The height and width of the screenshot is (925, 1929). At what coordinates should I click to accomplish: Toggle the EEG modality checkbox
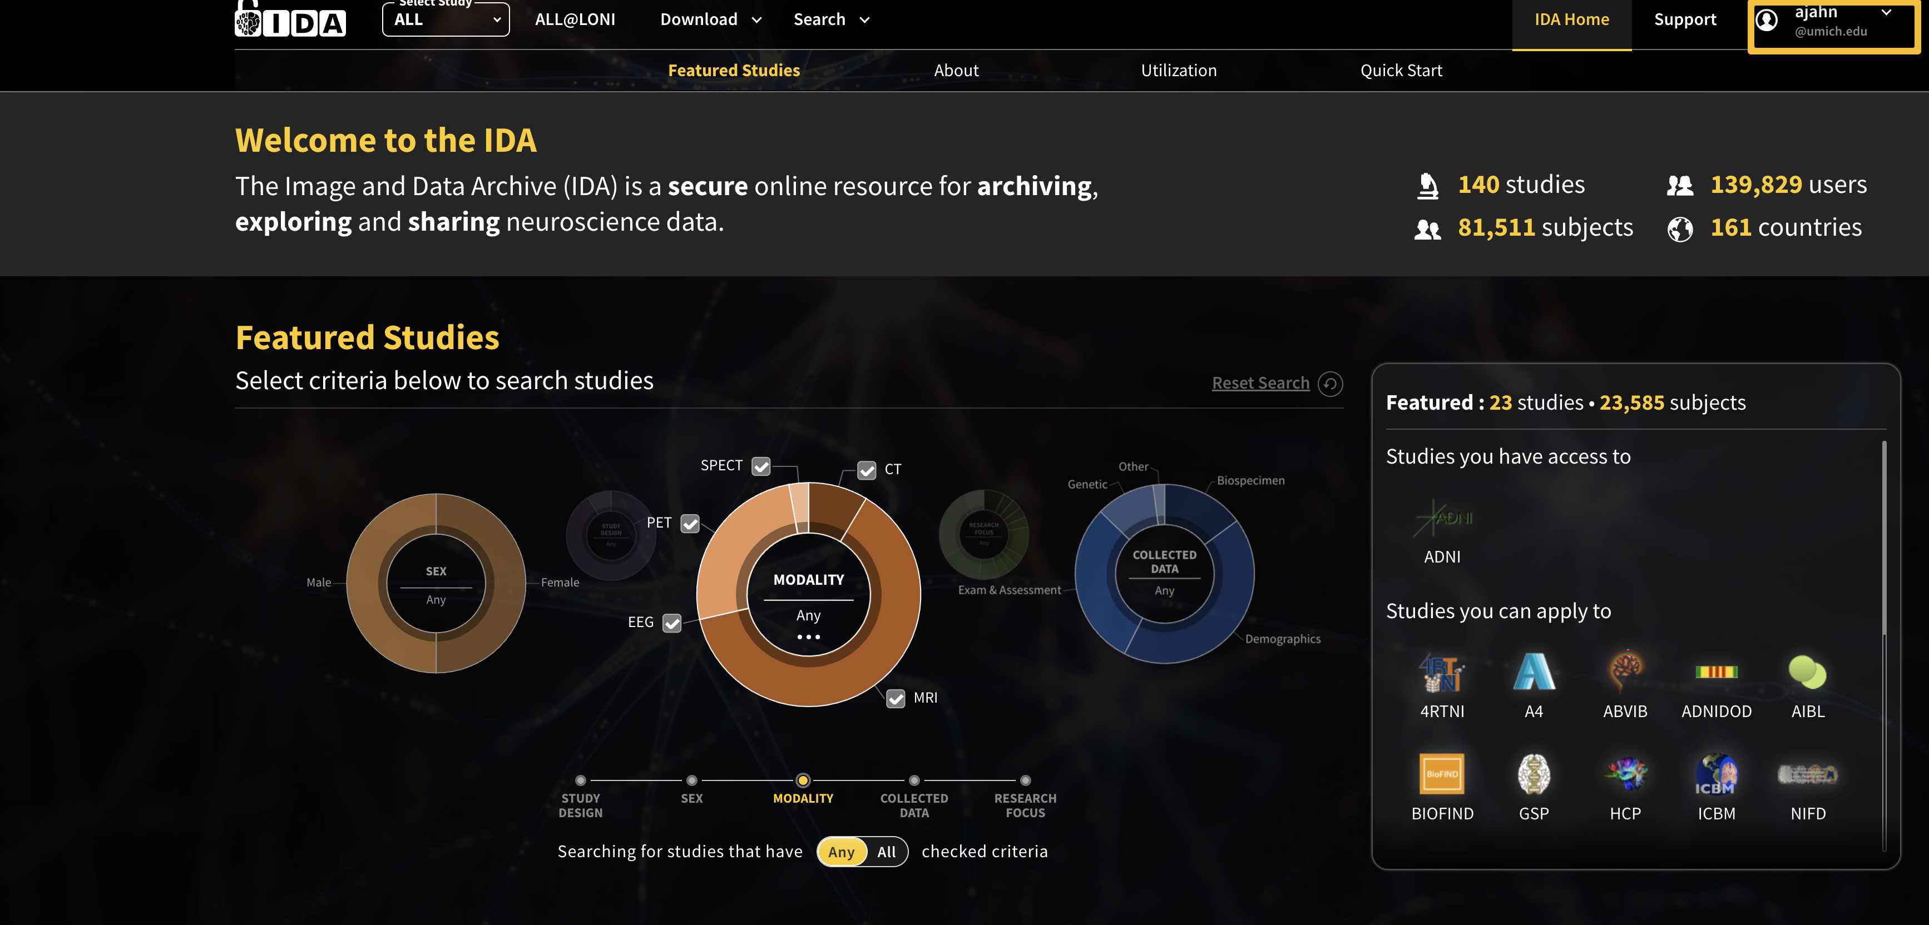[x=672, y=623]
